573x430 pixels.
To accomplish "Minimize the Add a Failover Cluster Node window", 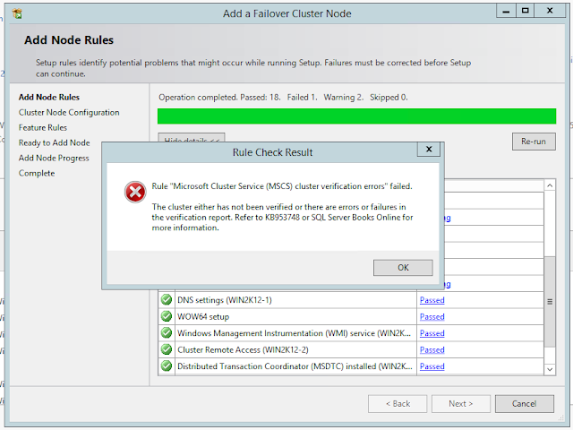I will point(506,11).
